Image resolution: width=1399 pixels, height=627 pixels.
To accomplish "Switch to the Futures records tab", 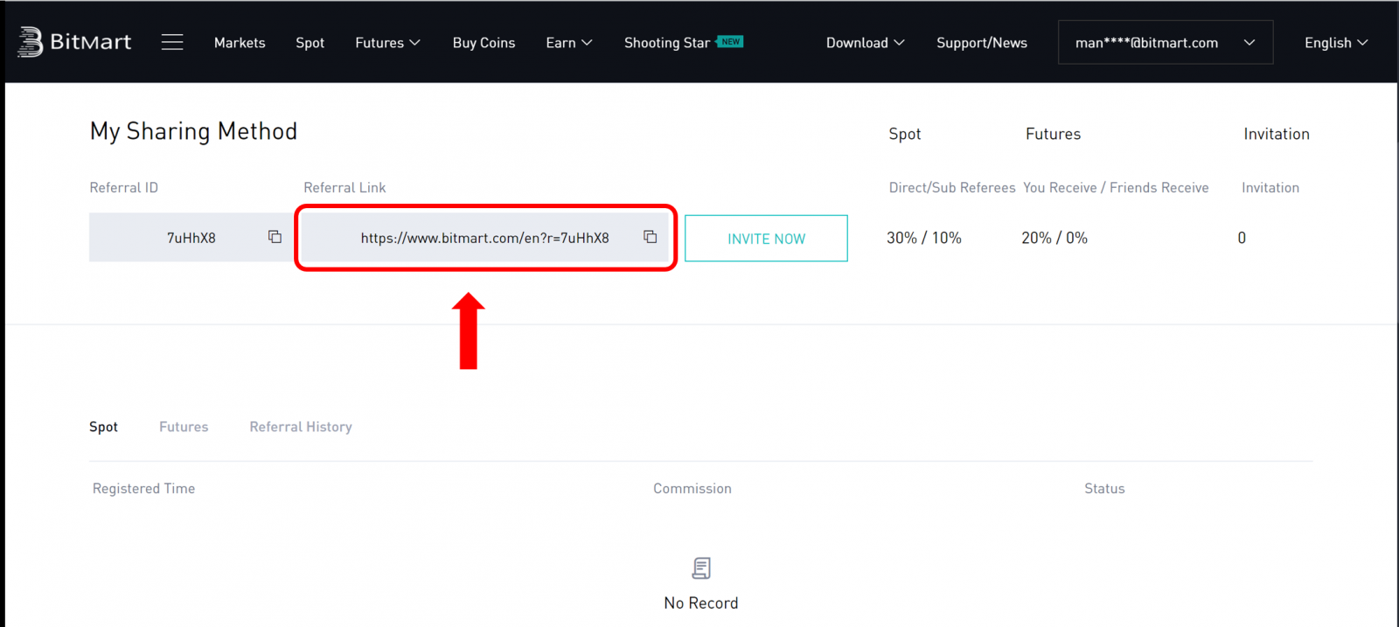I will (184, 427).
